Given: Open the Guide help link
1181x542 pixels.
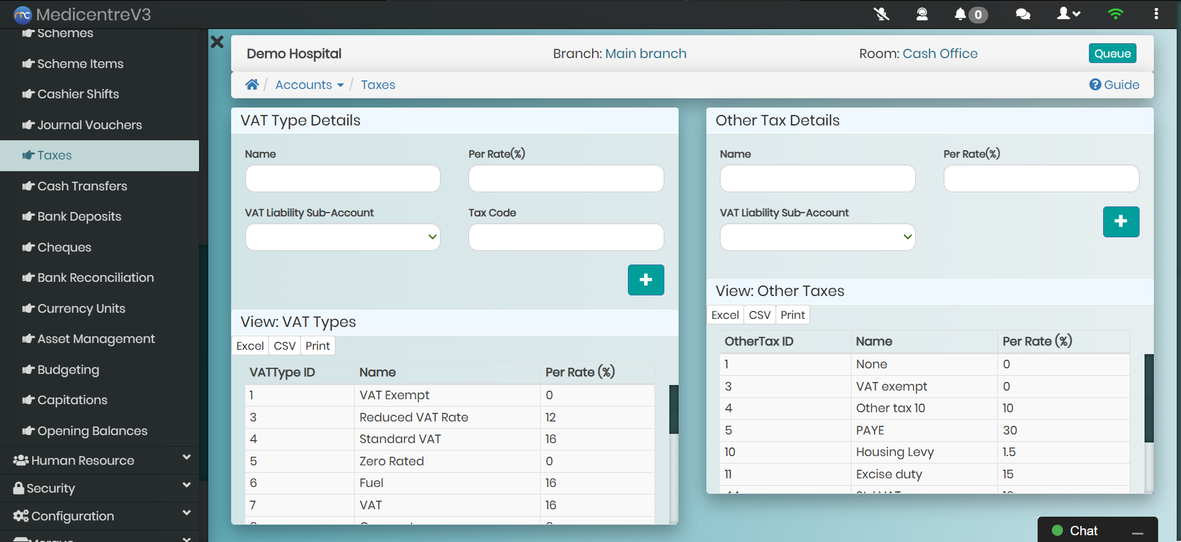Looking at the screenshot, I should [1114, 85].
